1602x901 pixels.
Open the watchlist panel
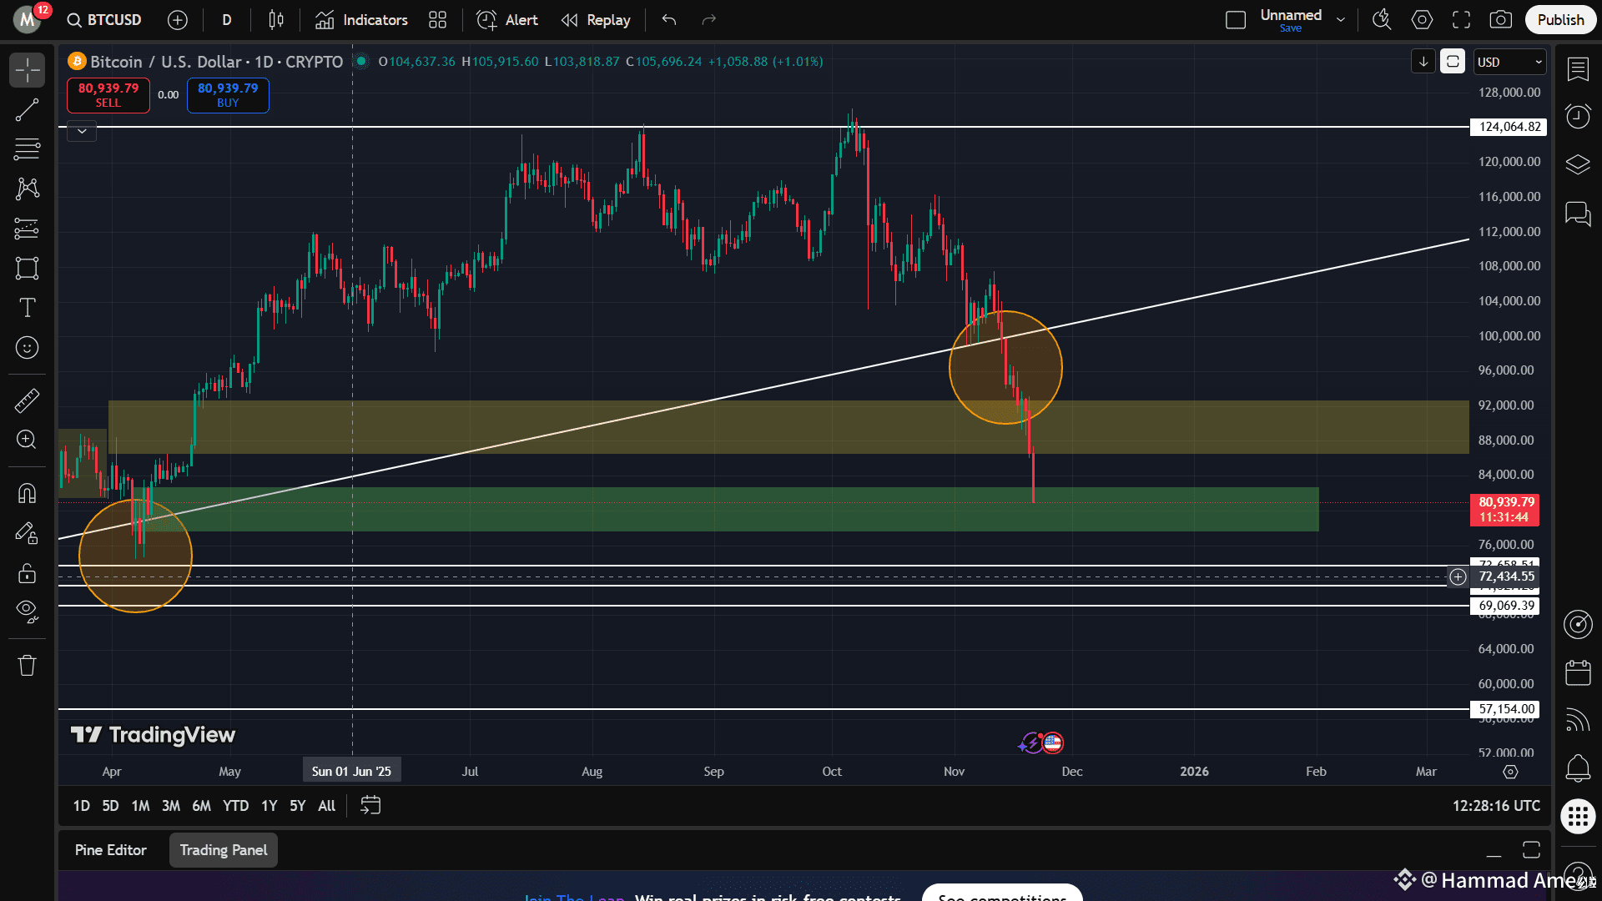point(1578,69)
